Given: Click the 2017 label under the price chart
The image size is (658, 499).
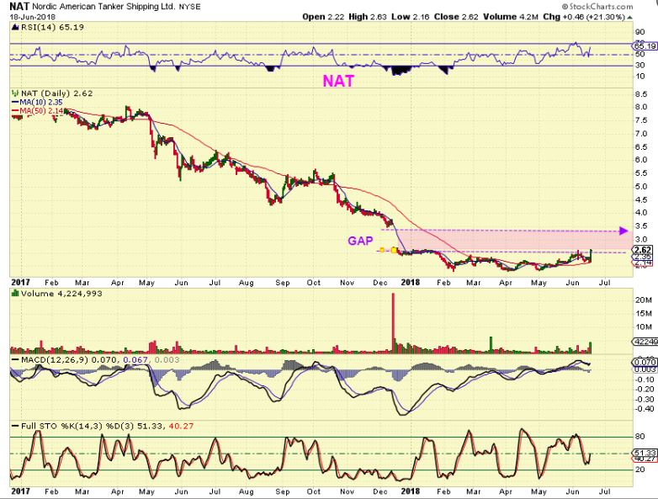Looking at the screenshot, I should 20,282.
